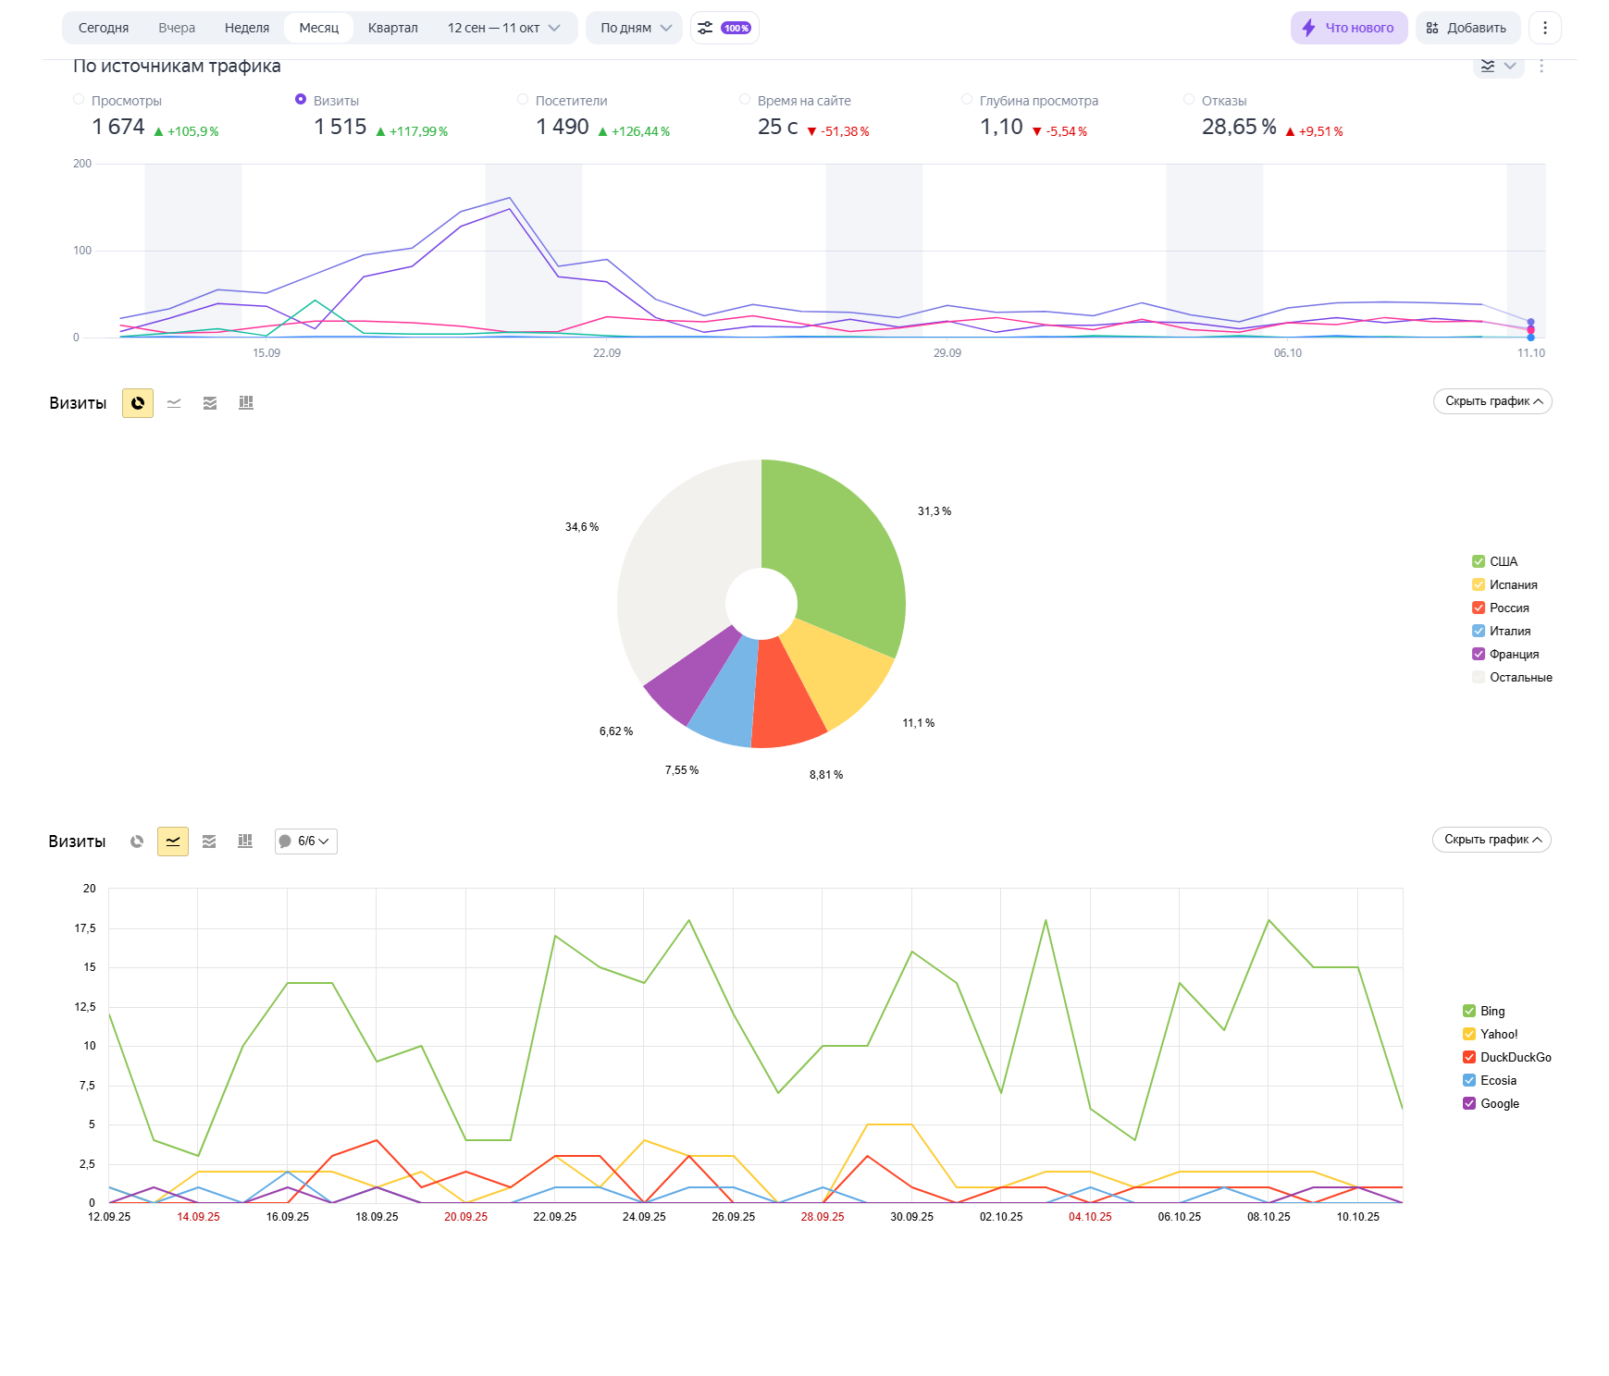Toggle the Yahoo! series checkbox
This screenshot has height=1376, width=1609.
1469,1034
